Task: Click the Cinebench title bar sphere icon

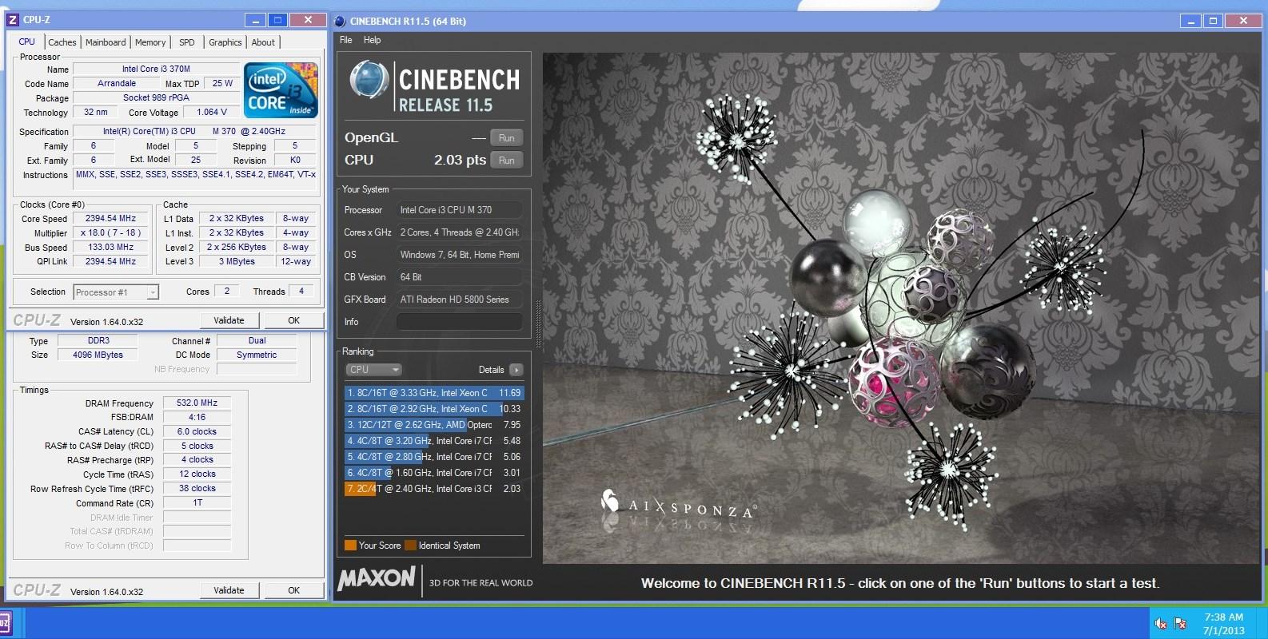Action: click(340, 22)
